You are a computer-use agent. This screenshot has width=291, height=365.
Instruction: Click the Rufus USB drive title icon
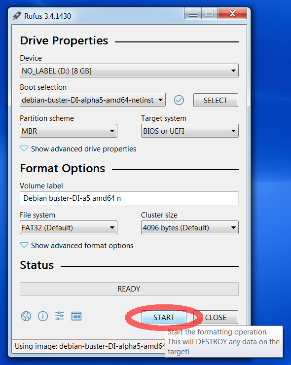pos(17,16)
